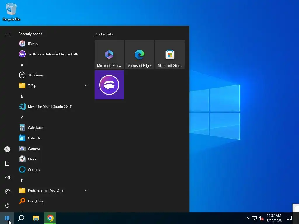Launch Blend for Visual Studio 2017
Screen dimensions: 299x224
[53, 107]
